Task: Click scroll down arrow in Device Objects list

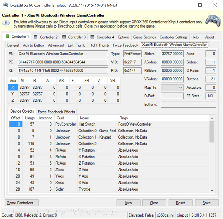Action: (212, 190)
